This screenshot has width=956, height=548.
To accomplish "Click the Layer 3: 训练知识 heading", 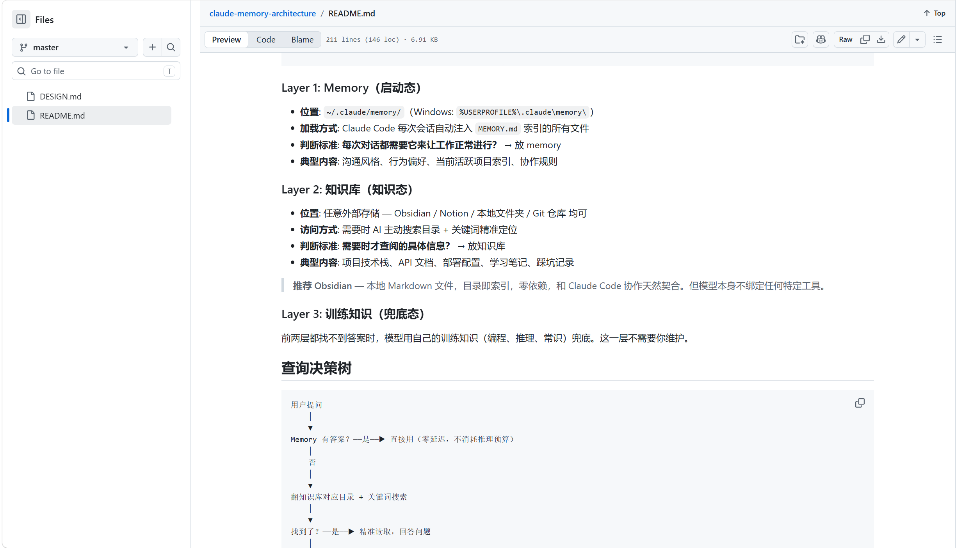I will click(353, 314).
